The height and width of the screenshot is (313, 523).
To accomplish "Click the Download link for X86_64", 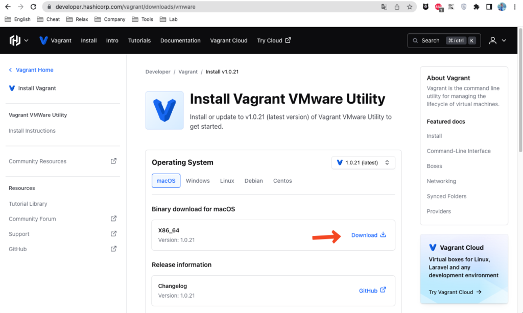I will 369,235.
